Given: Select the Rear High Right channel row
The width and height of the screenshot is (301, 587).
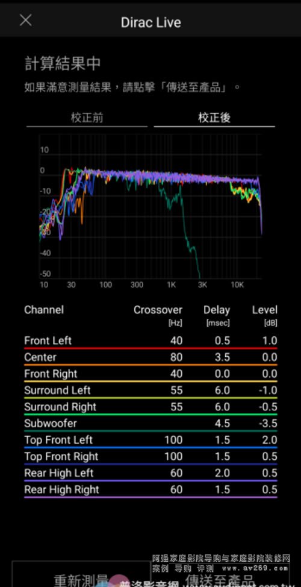Looking at the screenshot, I should pos(150,489).
